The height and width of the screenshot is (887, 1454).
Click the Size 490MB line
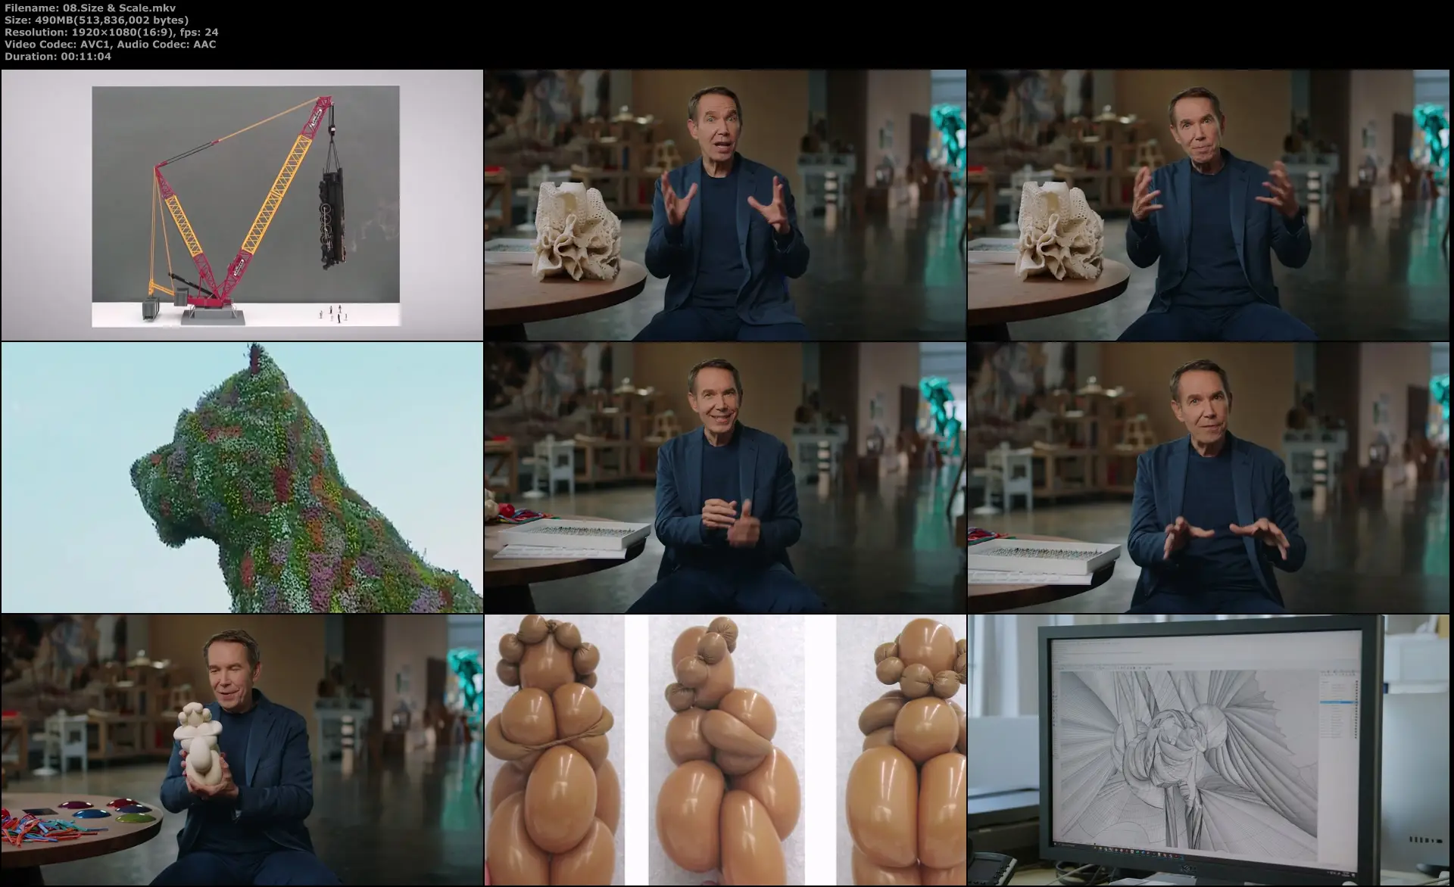pyautogui.click(x=97, y=20)
